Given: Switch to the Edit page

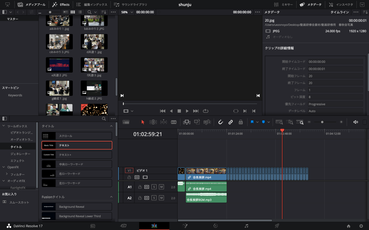Looking at the screenshot, I should (x=154, y=226).
